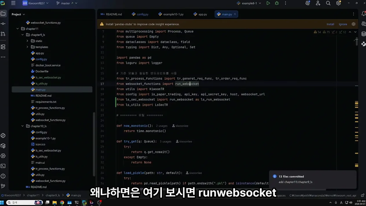The width and height of the screenshot is (366, 206).
Task: Open the Project tool window folder icon
Action: 3,14
